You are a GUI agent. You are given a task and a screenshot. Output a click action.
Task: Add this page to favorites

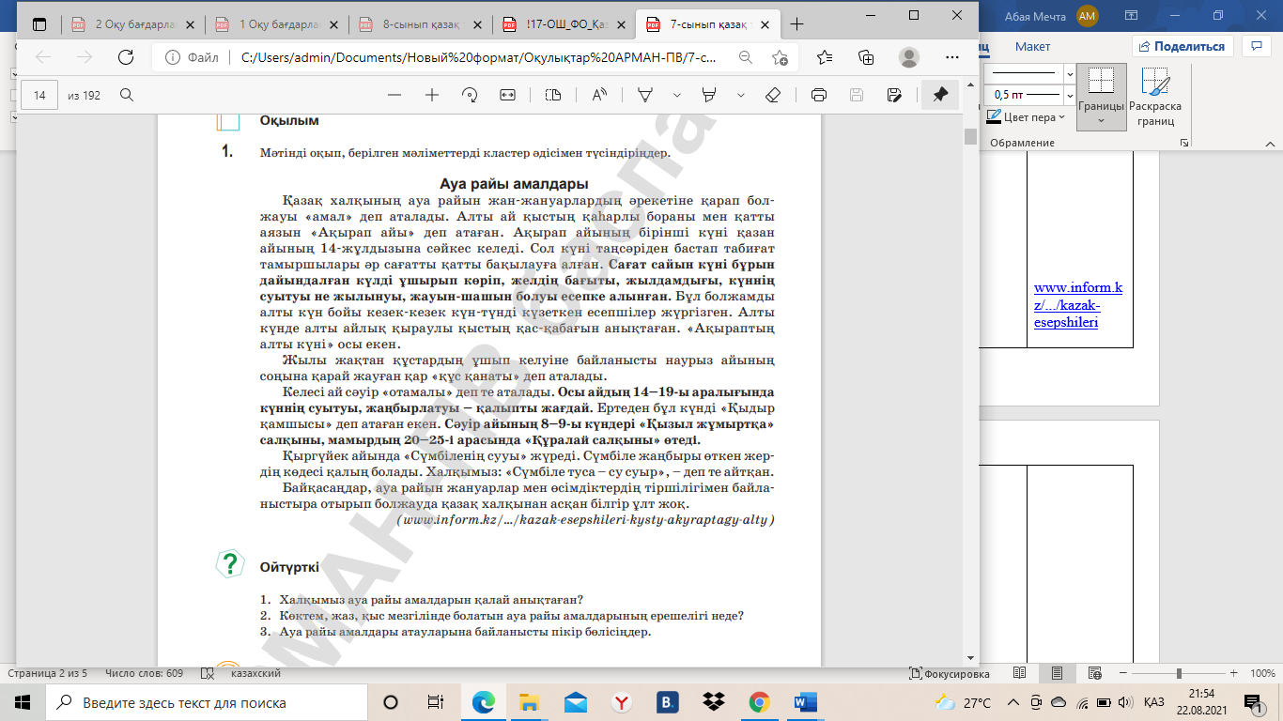(780, 57)
